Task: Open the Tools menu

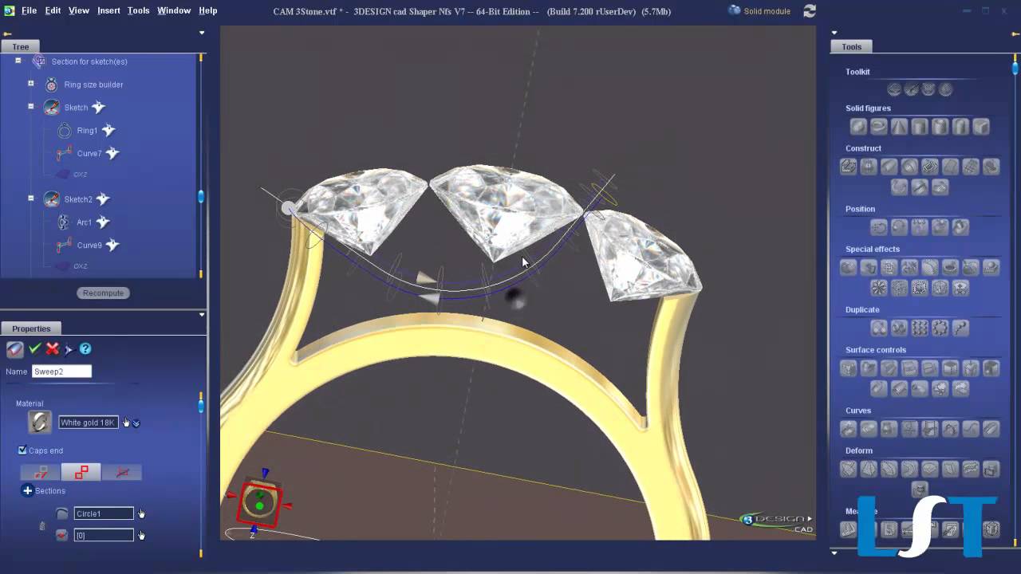Action: pyautogui.click(x=138, y=10)
